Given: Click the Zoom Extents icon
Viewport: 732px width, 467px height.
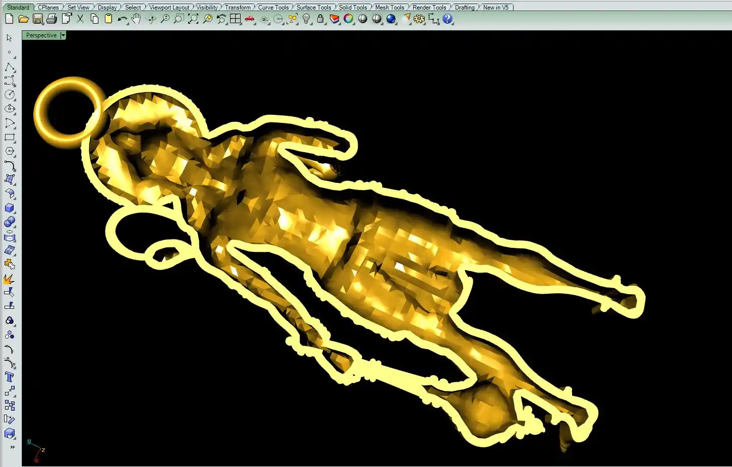Looking at the screenshot, I should pos(193,19).
